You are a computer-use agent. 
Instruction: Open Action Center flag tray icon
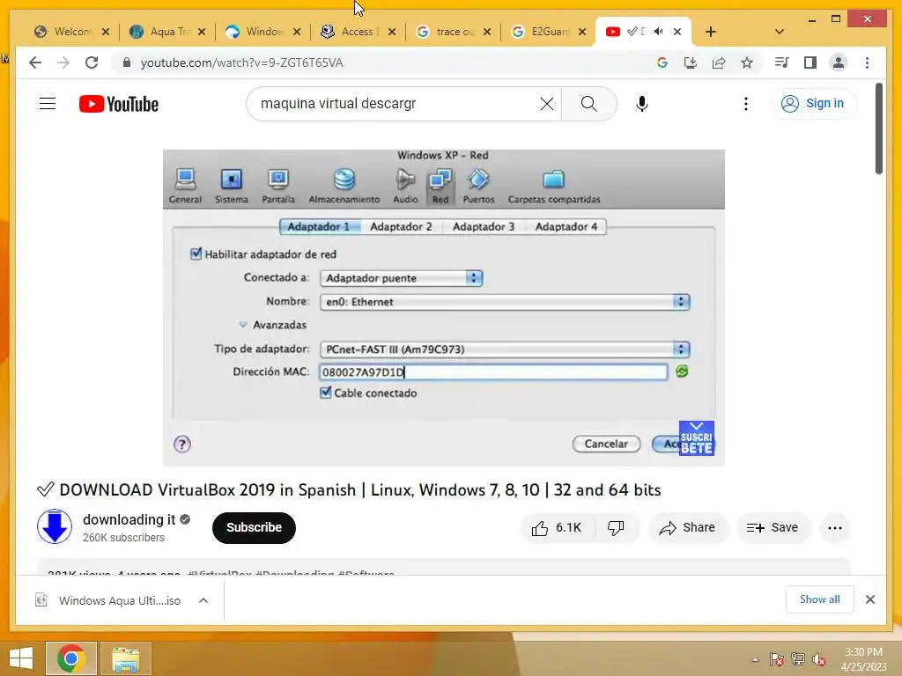776,659
